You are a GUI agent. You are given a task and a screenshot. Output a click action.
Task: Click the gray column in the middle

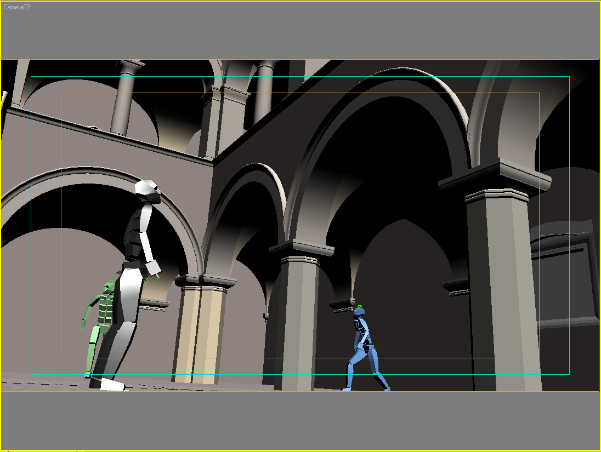(299, 323)
